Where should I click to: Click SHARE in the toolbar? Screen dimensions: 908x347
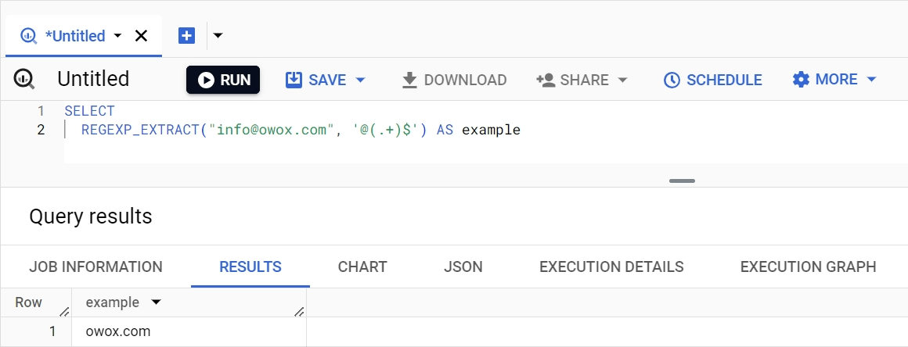tap(584, 80)
